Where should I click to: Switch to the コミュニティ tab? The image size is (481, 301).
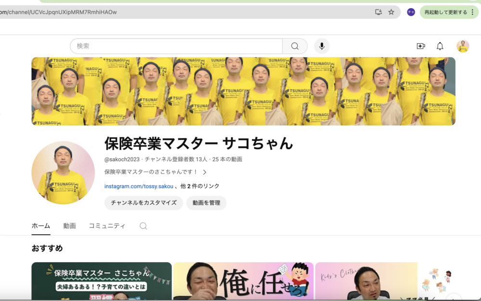pyautogui.click(x=107, y=226)
